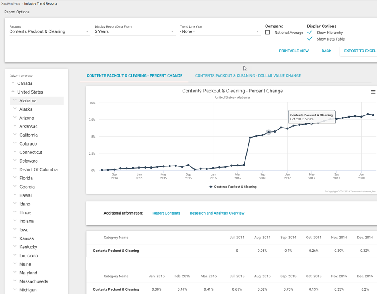The height and width of the screenshot is (294, 377).
Task: Select the Percent Change tab
Action: pos(134,76)
